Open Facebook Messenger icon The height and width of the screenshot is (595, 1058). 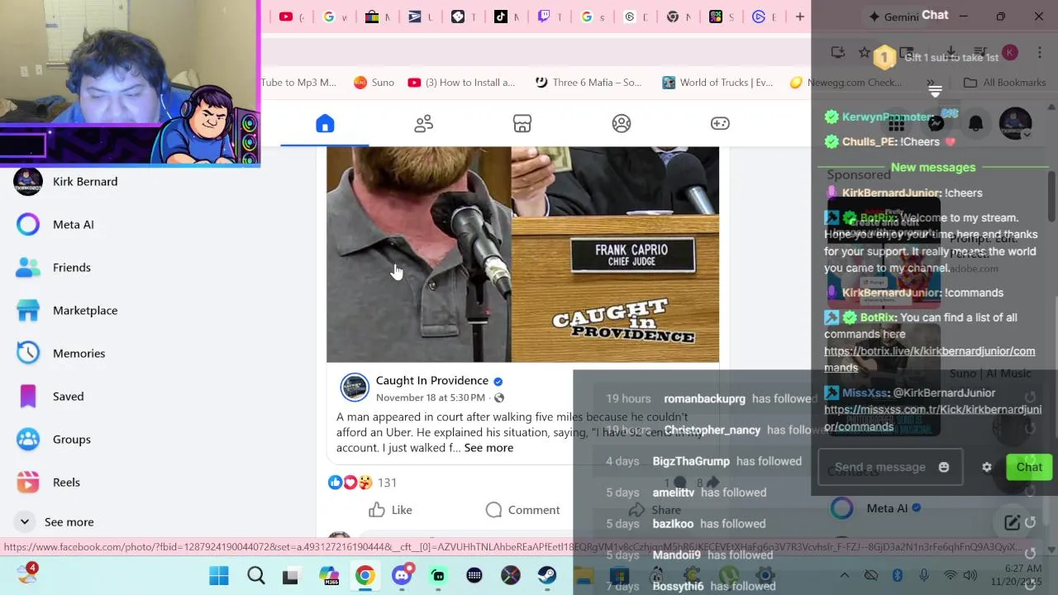click(x=936, y=124)
